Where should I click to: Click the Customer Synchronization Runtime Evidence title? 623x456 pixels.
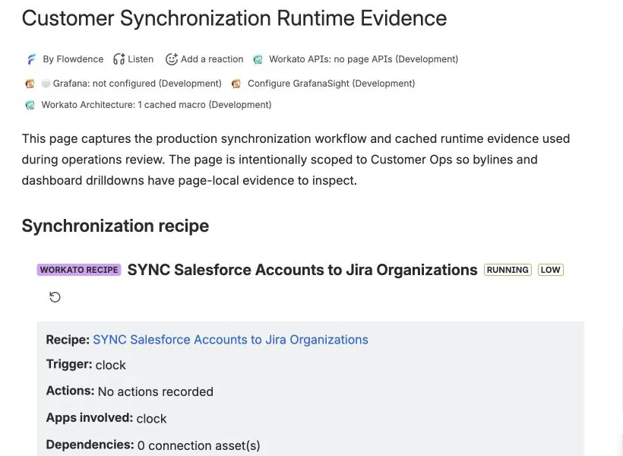coord(235,18)
